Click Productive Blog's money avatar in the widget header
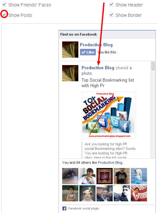The height and width of the screenshot is (213, 158). pyautogui.click(x=70, y=50)
